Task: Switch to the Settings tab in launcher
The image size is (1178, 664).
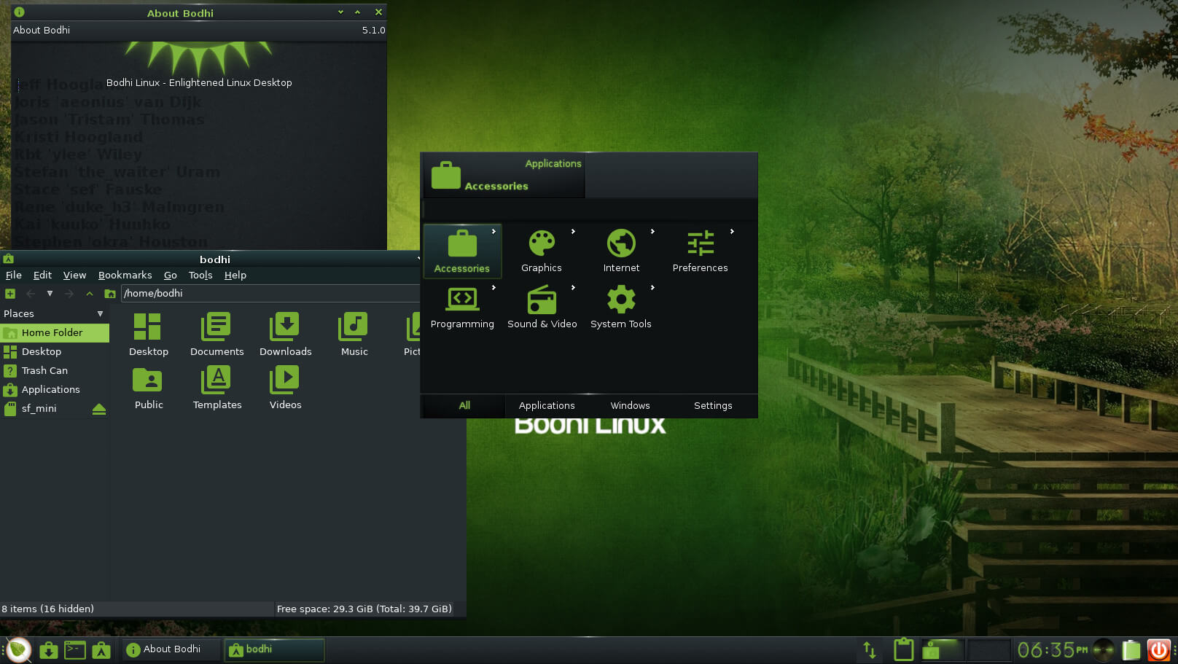Action: point(713,406)
